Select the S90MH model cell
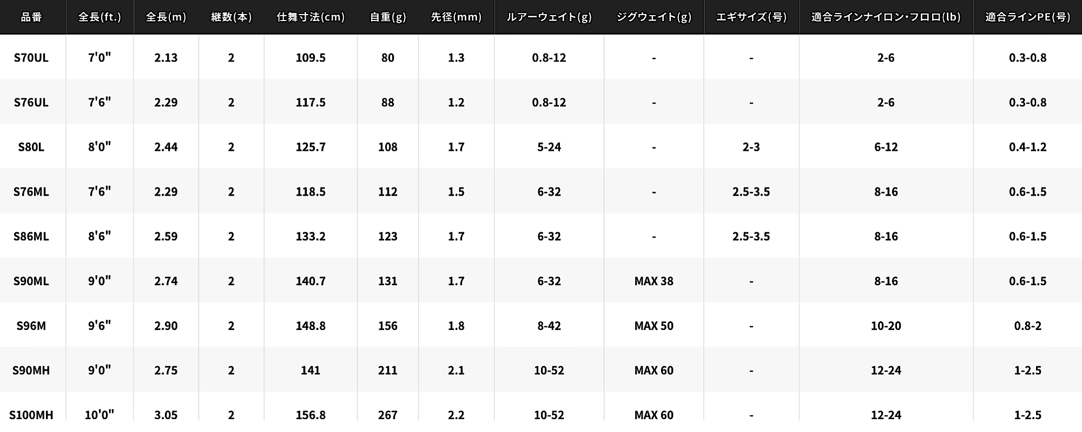 coord(31,370)
